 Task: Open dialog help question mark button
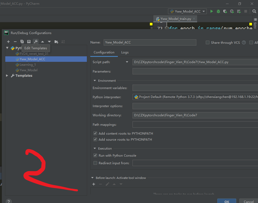(9, 201)
